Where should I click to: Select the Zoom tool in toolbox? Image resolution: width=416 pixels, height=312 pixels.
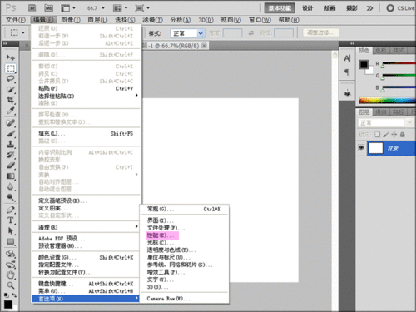pos(11,285)
